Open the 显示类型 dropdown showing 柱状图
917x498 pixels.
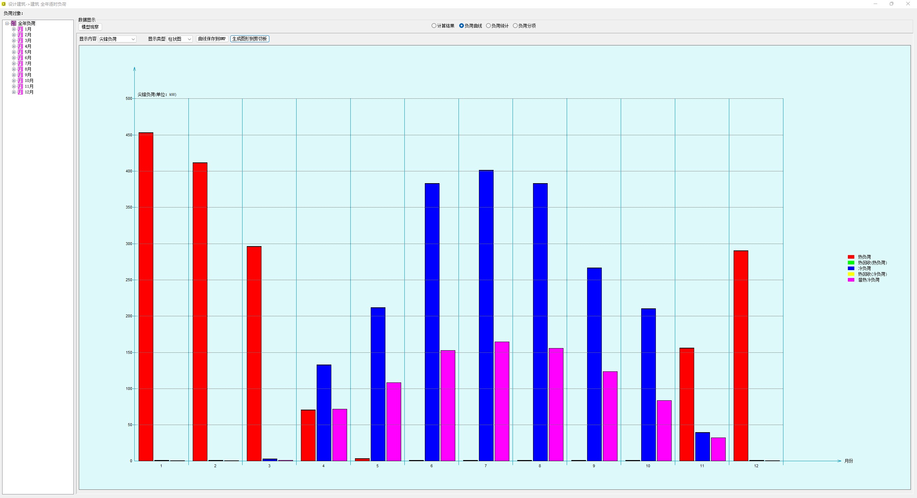tap(179, 39)
